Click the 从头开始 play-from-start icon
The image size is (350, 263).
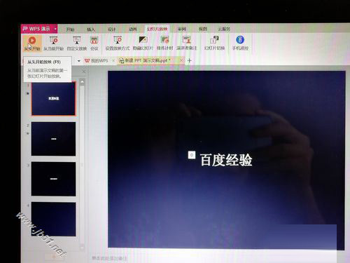(x=32, y=41)
